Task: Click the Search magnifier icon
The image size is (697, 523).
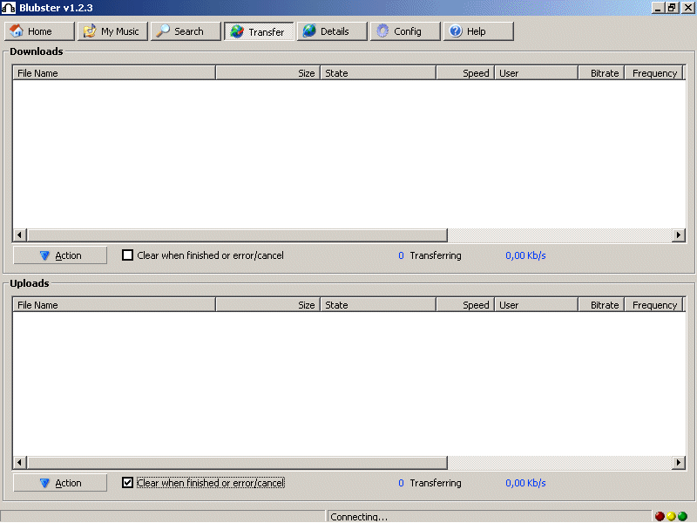Action: point(163,31)
